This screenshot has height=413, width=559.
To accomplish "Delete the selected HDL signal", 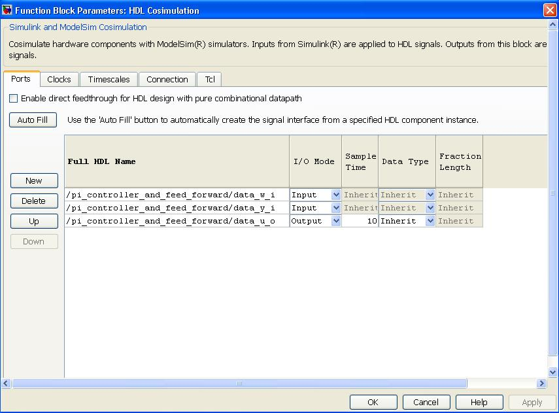I will pyautogui.click(x=34, y=201).
